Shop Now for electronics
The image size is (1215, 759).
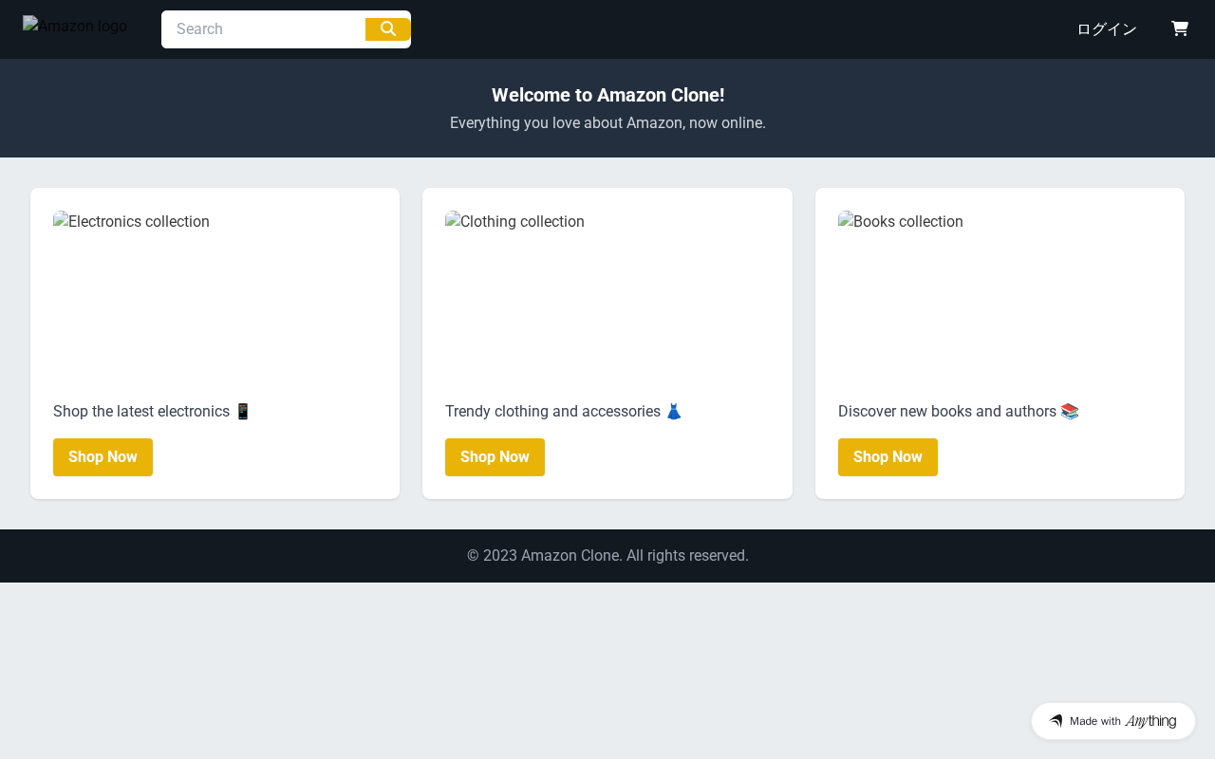click(103, 457)
